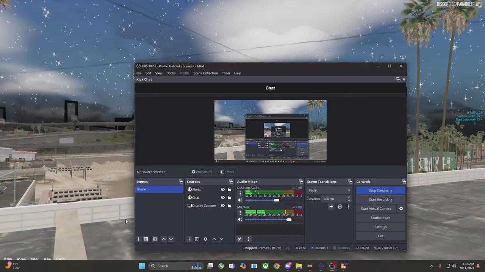The width and height of the screenshot is (485, 272).
Task: Mute the Mic/Aux speaker icon
Action: (240, 219)
